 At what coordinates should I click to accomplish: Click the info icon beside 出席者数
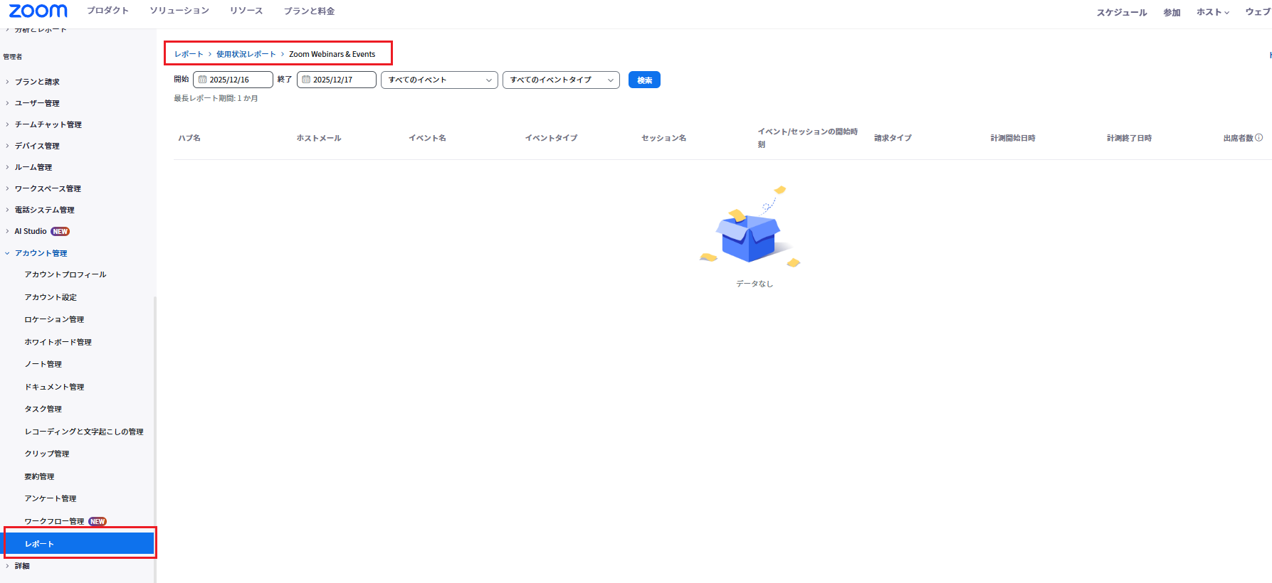click(x=1258, y=138)
